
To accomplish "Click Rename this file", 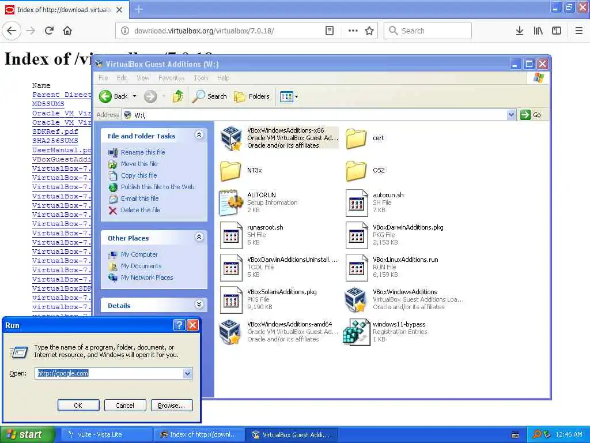I will tap(143, 152).
